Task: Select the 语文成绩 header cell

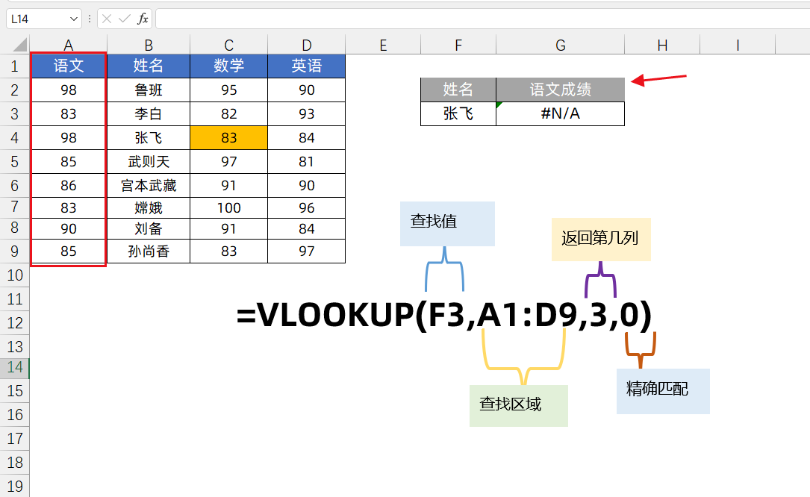Action: point(560,90)
